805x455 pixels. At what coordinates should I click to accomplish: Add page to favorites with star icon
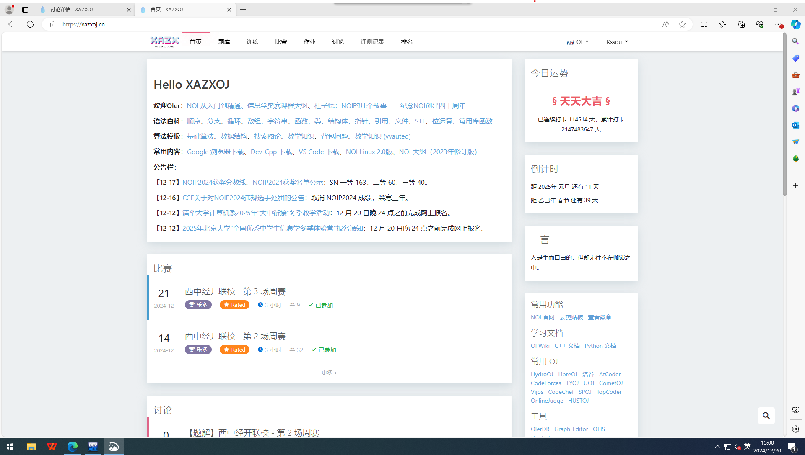pos(682,24)
